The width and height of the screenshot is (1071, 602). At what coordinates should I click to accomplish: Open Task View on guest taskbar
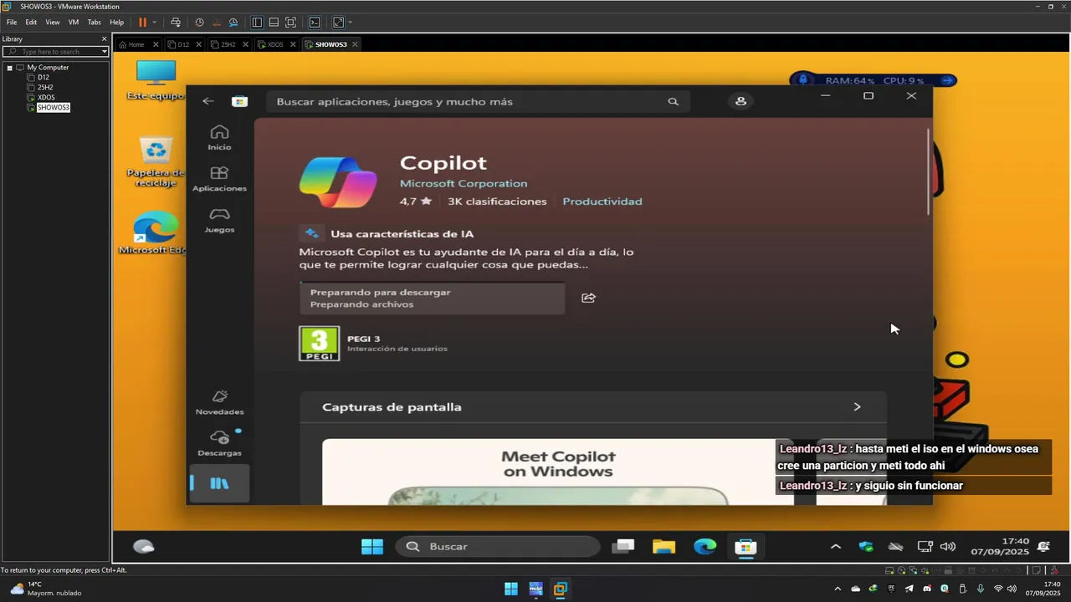(623, 547)
